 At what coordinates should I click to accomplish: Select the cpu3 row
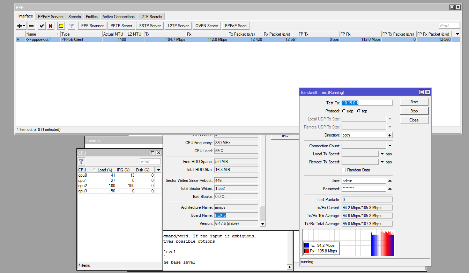click(119, 191)
